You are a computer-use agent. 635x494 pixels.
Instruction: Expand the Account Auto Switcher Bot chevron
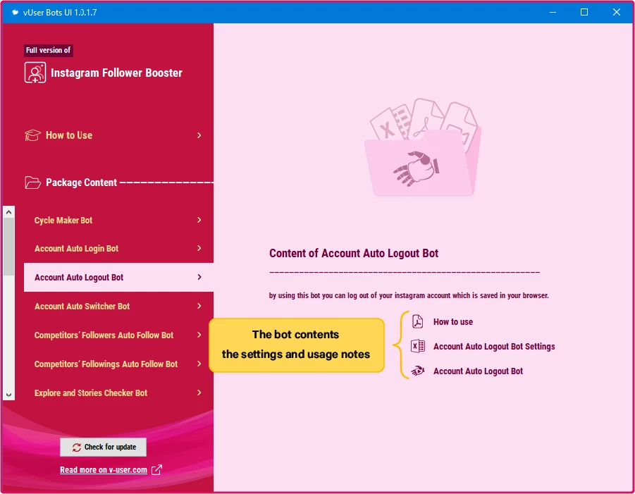click(199, 306)
